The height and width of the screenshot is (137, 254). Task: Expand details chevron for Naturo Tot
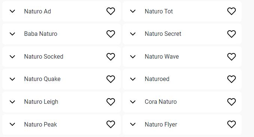133,11
